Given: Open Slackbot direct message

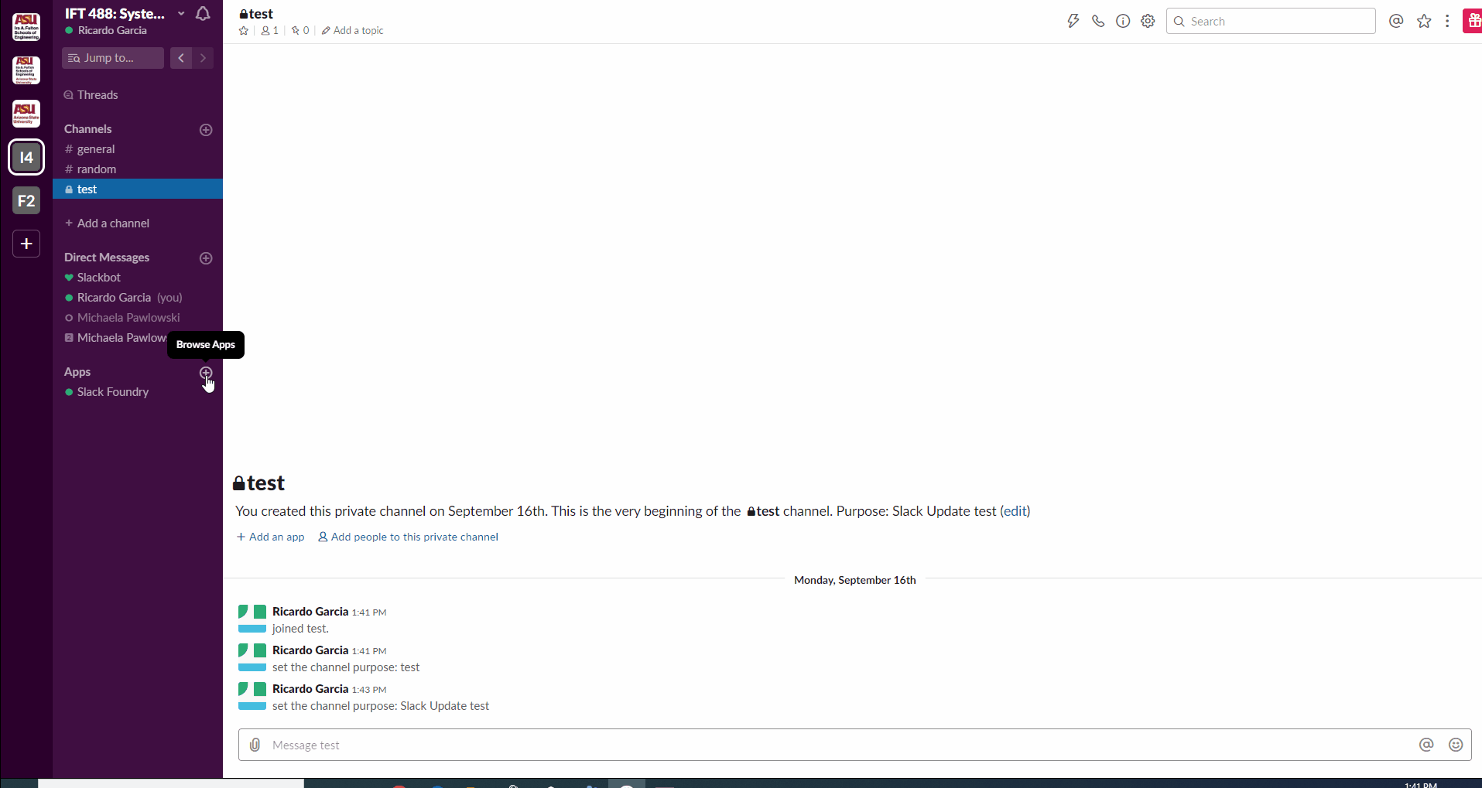Looking at the screenshot, I should point(98,278).
